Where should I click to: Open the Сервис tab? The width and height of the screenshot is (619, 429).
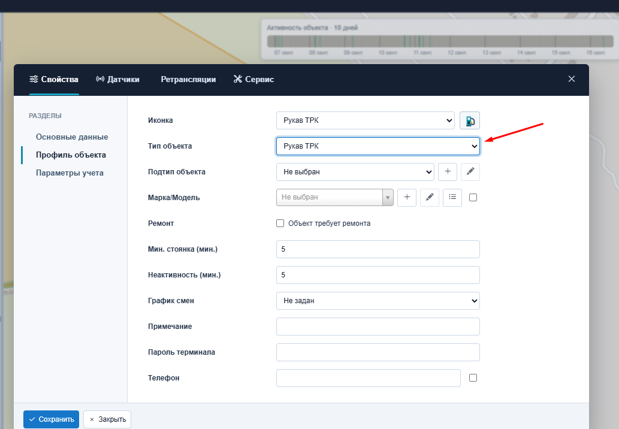[253, 79]
